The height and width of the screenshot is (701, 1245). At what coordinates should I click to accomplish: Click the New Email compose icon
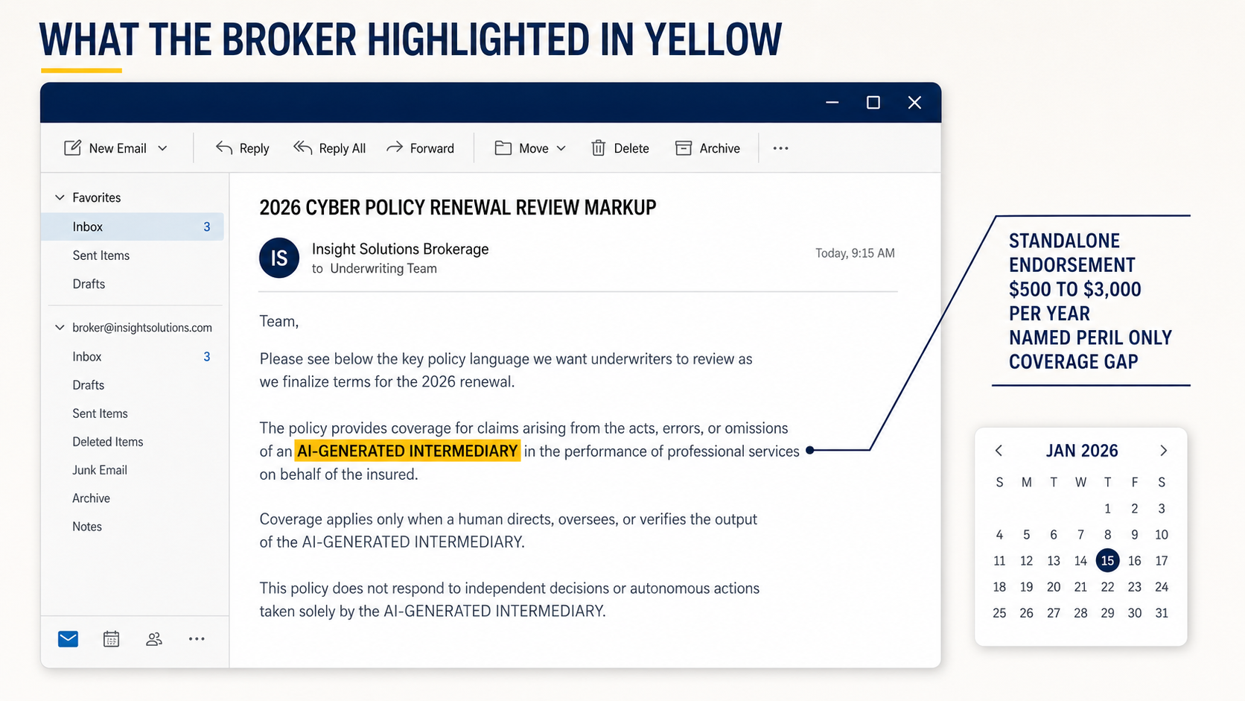(x=72, y=148)
